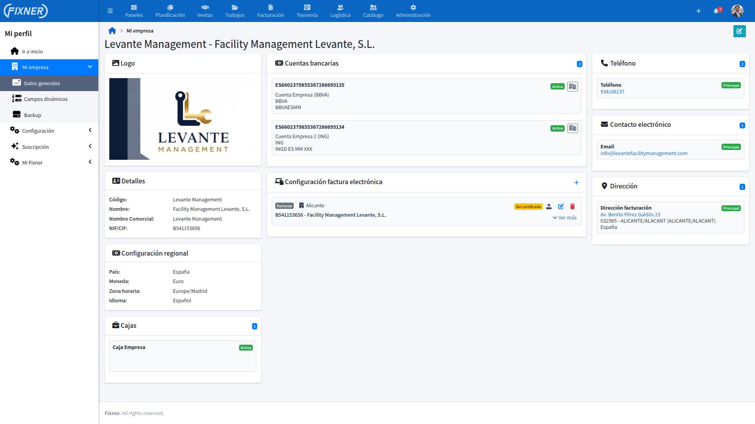Click the bank icon for ING account
Viewport: 755px width, 424px height.
click(573, 128)
